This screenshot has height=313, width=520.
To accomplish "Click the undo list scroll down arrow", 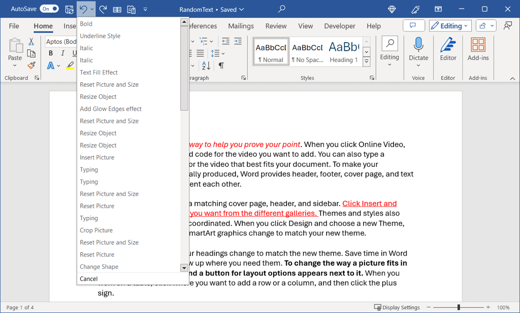I will pyautogui.click(x=184, y=267).
